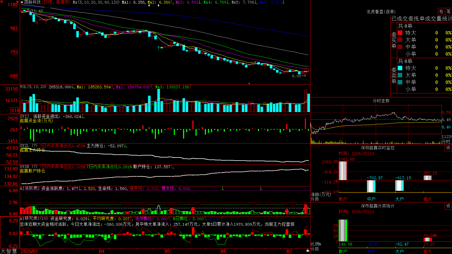
Task: Click the AI活跃度2 indicator label
Action: tap(30, 188)
